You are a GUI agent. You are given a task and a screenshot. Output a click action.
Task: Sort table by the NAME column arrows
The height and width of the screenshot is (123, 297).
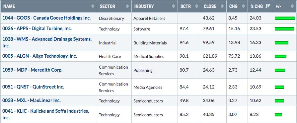93,6
